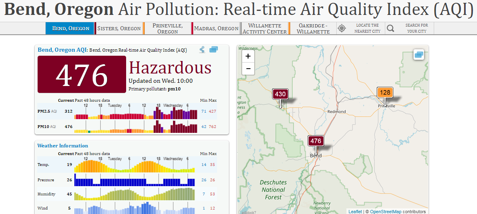
Task: Select the orange 128 Prineville marker
Action: [385, 92]
